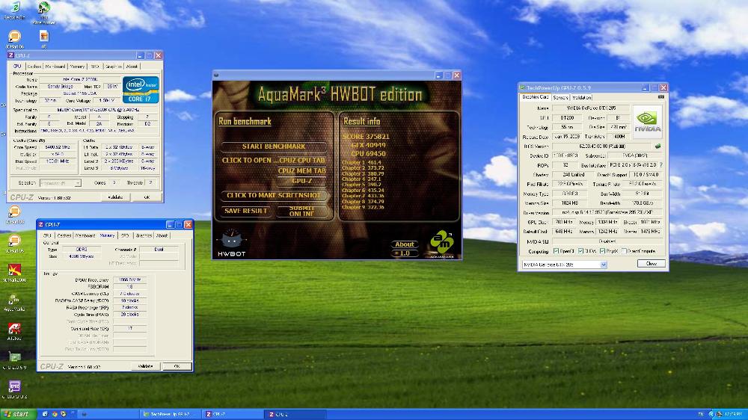The image size is (748, 420).
Task: Click the 'SCORE 375821' result text
Action: point(366,136)
